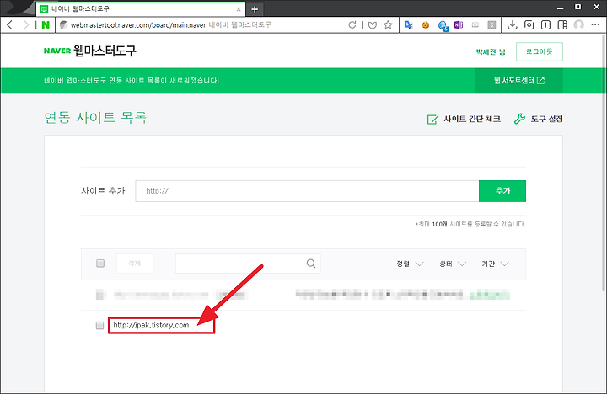Click the 사이트 추가 http:// input field
Image resolution: width=607 pixels, height=394 pixels.
click(307, 191)
